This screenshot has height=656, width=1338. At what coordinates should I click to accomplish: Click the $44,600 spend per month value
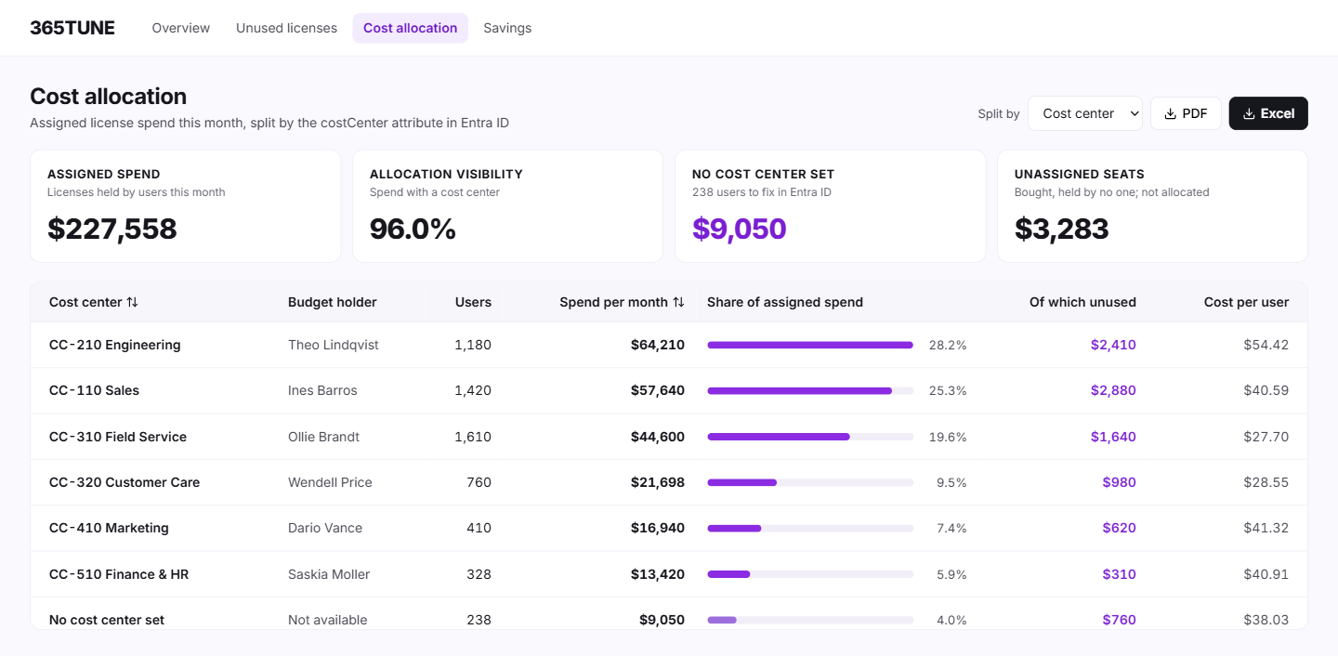(658, 437)
